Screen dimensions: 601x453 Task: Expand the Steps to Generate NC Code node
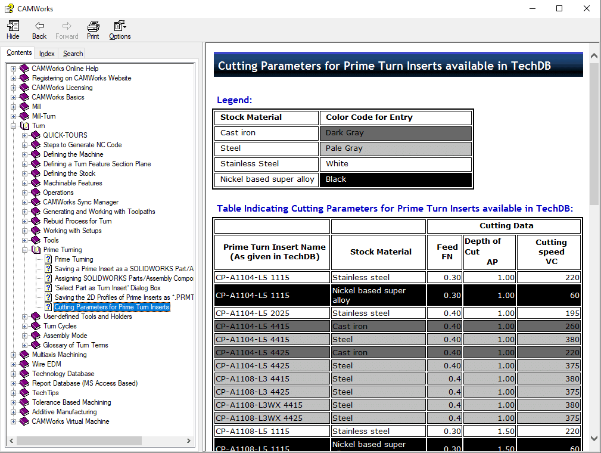[x=25, y=145]
